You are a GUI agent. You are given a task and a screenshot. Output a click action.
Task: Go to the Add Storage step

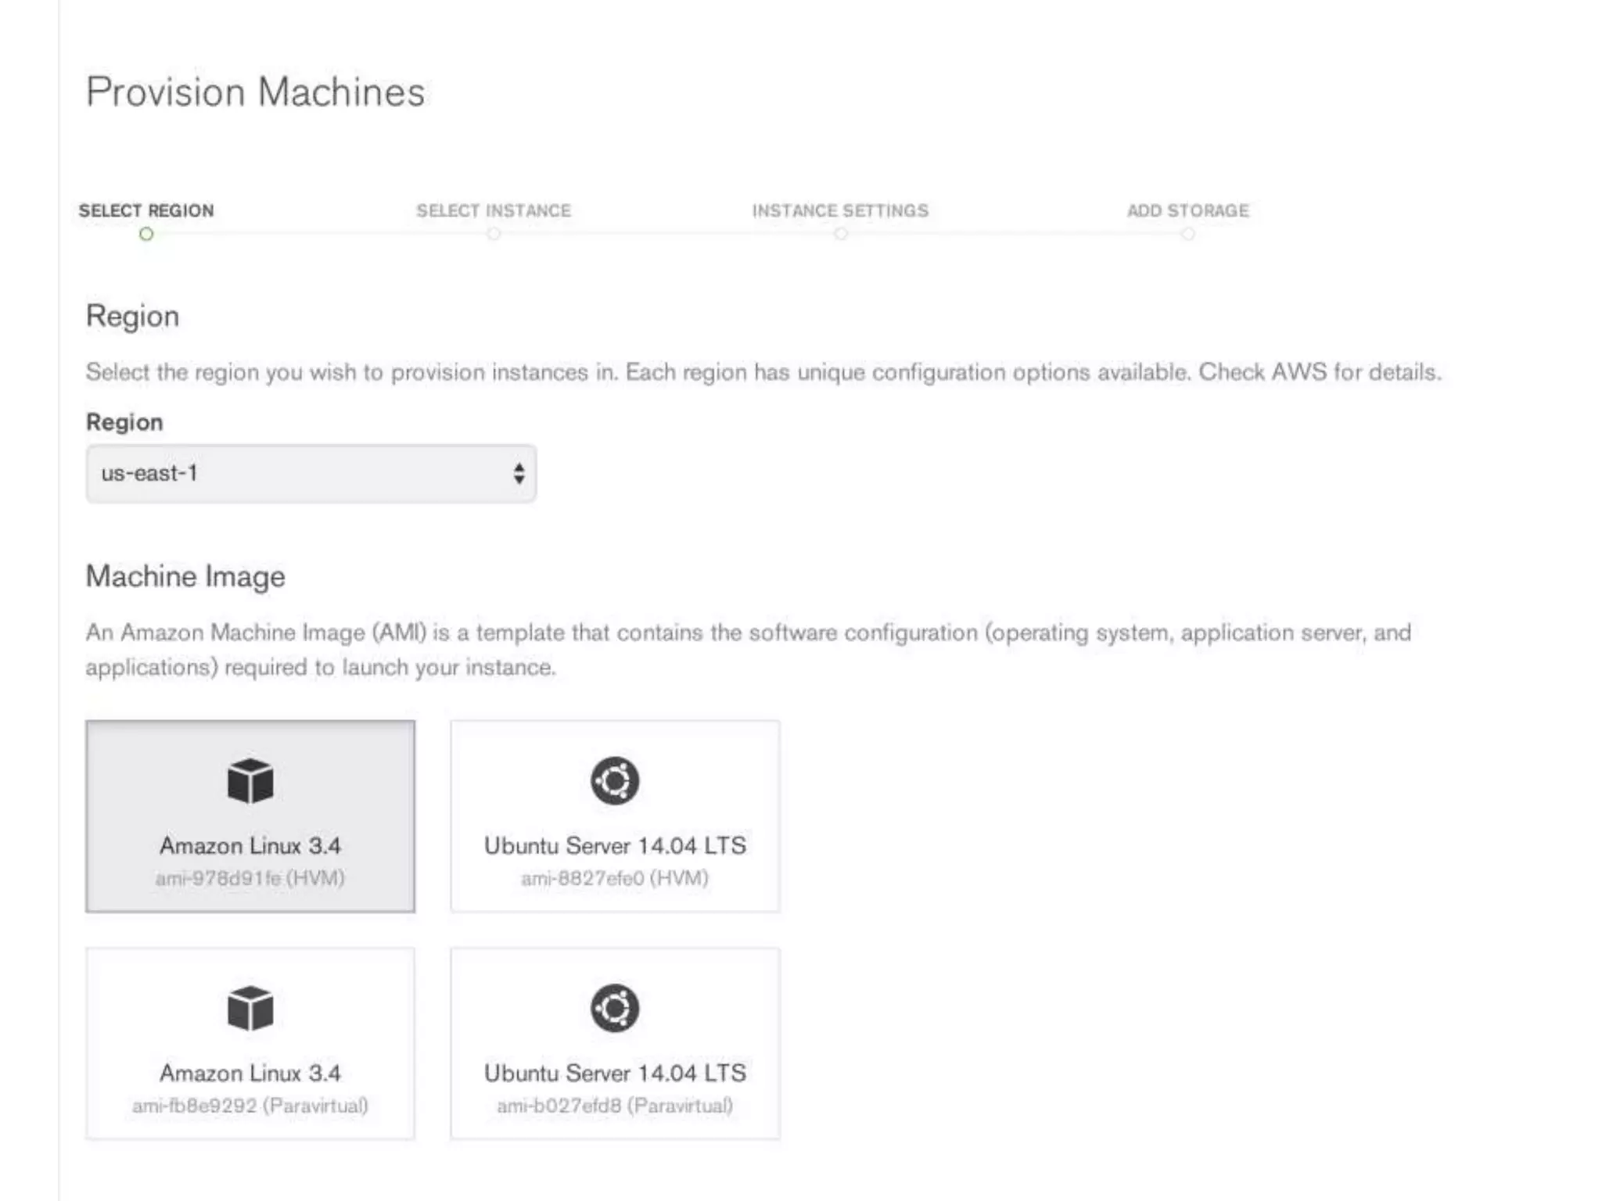coord(1187,210)
